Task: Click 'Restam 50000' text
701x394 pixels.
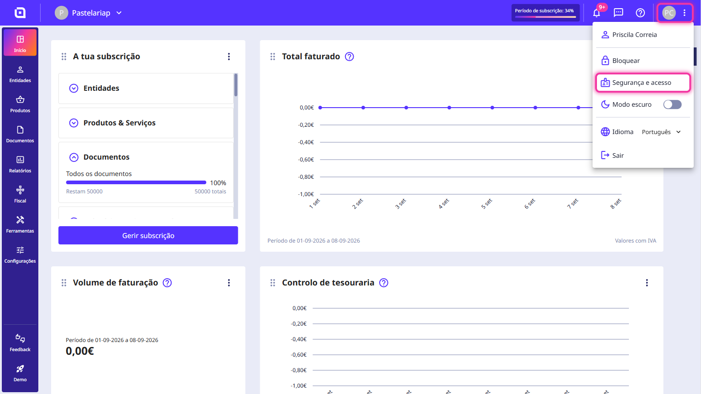Action: (84, 192)
